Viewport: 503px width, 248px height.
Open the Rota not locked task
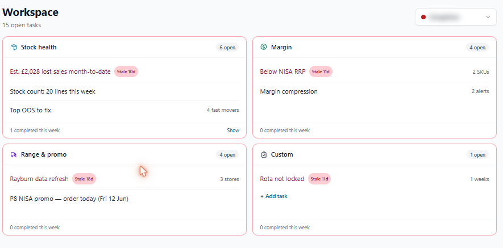pyautogui.click(x=282, y=179)
